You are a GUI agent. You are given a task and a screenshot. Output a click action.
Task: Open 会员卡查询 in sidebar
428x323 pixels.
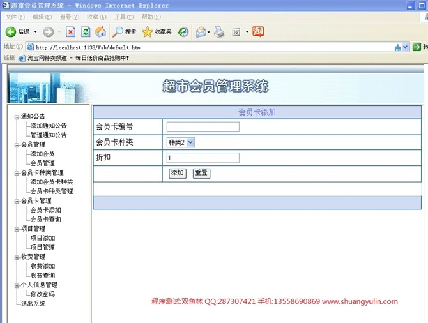(x=45, y=220)
